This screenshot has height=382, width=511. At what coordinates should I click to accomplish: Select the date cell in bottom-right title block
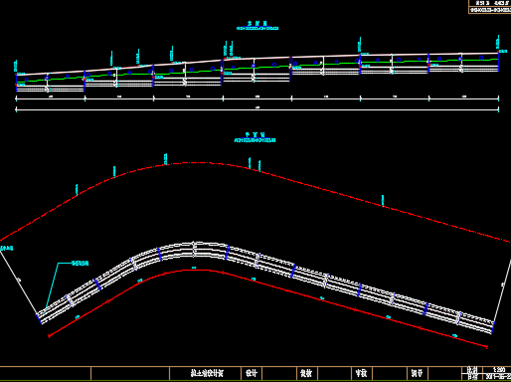[x=498, y=377]
